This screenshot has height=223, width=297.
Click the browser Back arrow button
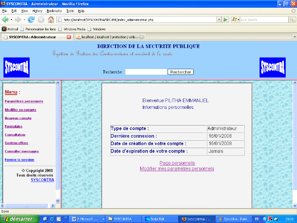click(6, 20)
